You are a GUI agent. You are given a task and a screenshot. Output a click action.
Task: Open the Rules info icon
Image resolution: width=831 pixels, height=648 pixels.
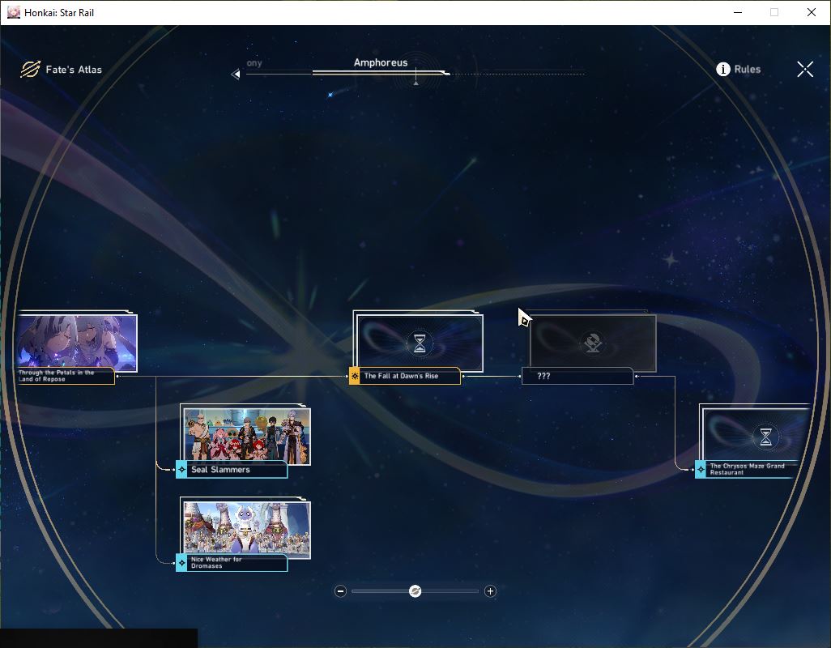coord(723,69)
